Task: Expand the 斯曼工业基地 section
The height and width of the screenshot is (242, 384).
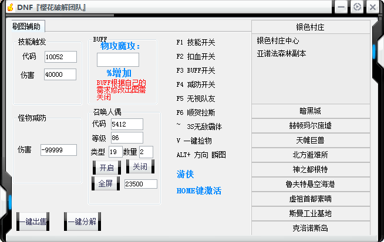Action: (311, 214)
